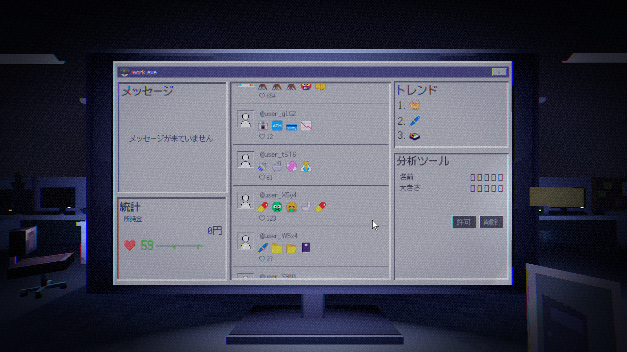Viewport: 627px width, 352px height.
Task: Click the heart like icon with 12 likes
Action: coord(262,137)
